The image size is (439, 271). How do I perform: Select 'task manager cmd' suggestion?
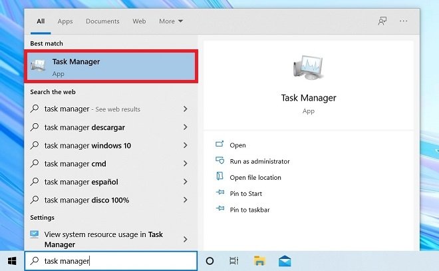111,164
